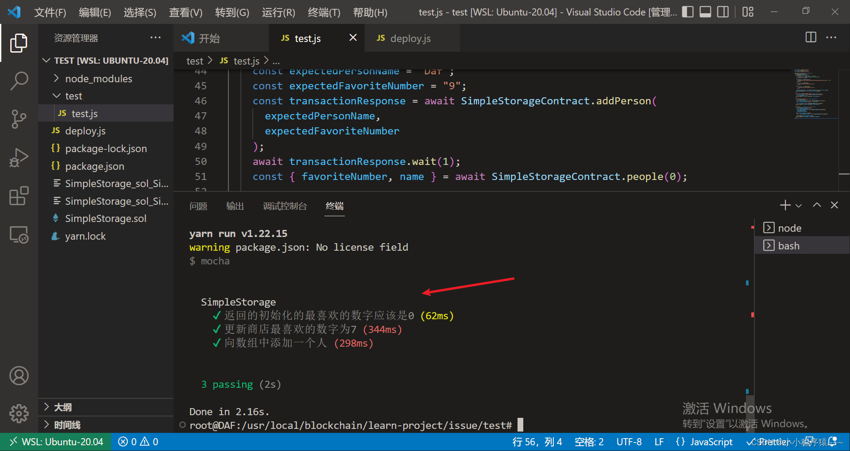Change file encoding UTF-8
The width and height of the screenshot is (850, 451).
click(x=629, y=442)
